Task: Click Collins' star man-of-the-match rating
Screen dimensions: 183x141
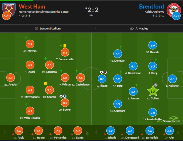Action: coord(153,91)
